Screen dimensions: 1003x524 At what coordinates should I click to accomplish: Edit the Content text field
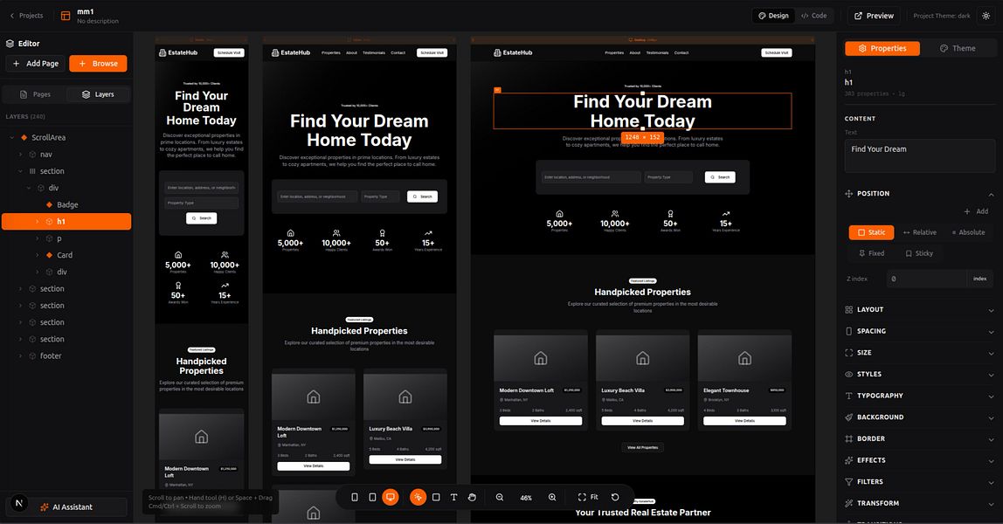point(920,156)
